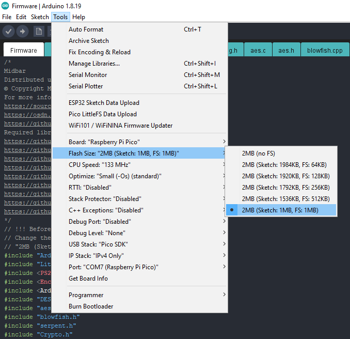Open the Sketch menu

40,17
